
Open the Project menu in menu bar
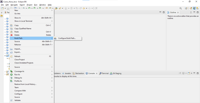(x=29, y=5)
